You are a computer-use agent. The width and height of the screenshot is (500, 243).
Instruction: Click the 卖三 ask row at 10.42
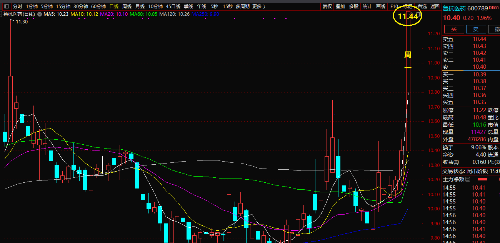[471, 53]
